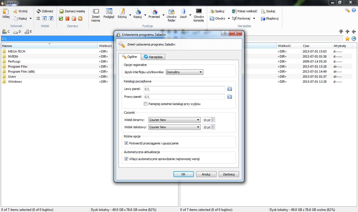Screen dimensions: 358x212
Task: Open Widok tekstowy font dropdown
Action: (175, 127)
